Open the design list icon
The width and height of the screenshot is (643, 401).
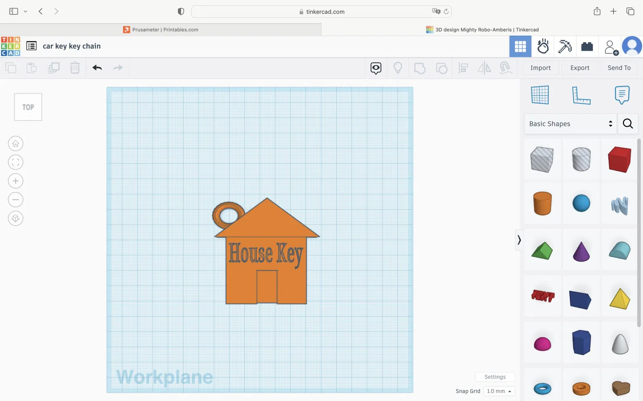click(x=31, y=46)
